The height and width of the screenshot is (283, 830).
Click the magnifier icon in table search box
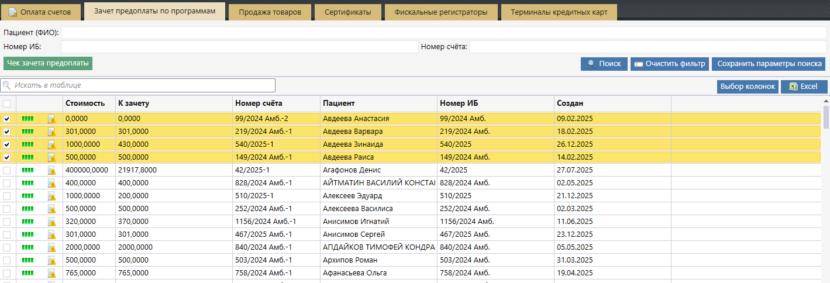point(7,86)
